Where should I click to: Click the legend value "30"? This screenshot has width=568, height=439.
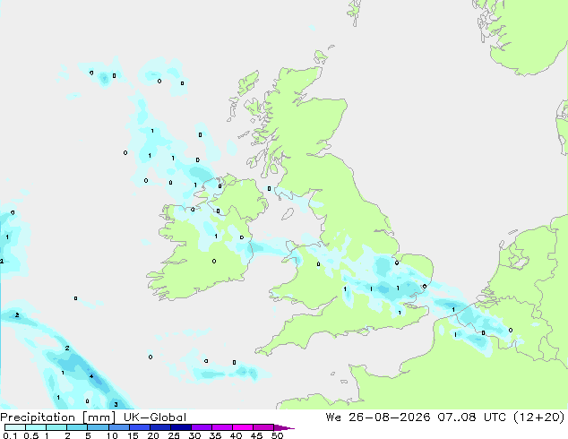click(194, 435)
